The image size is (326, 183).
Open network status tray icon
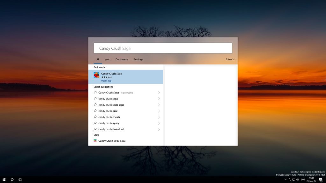(294, 180)
